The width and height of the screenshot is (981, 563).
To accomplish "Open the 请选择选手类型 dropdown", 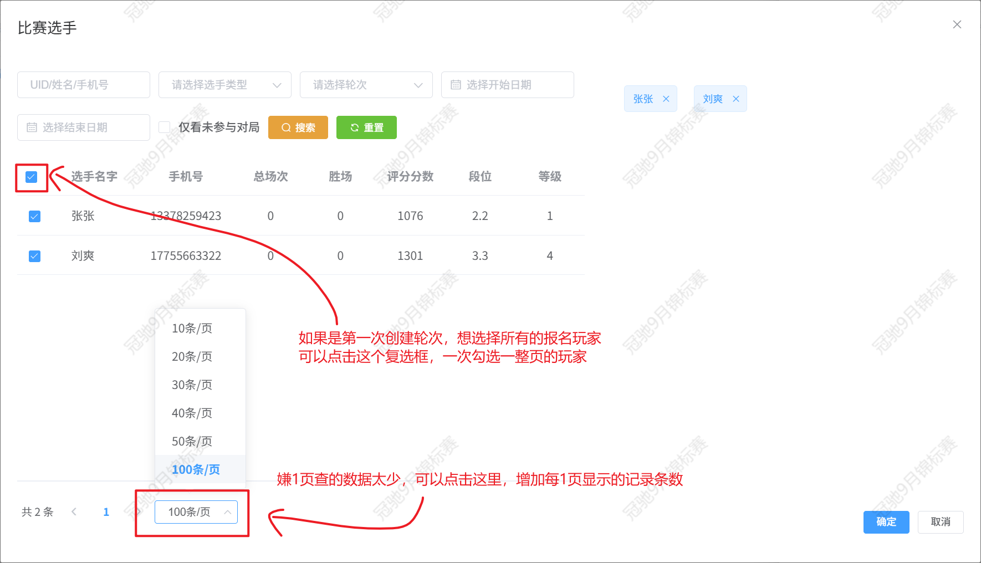I will [224, 85].
